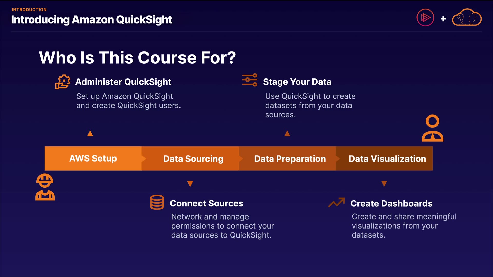Click the cloud brain logo icon

(467, 17)
